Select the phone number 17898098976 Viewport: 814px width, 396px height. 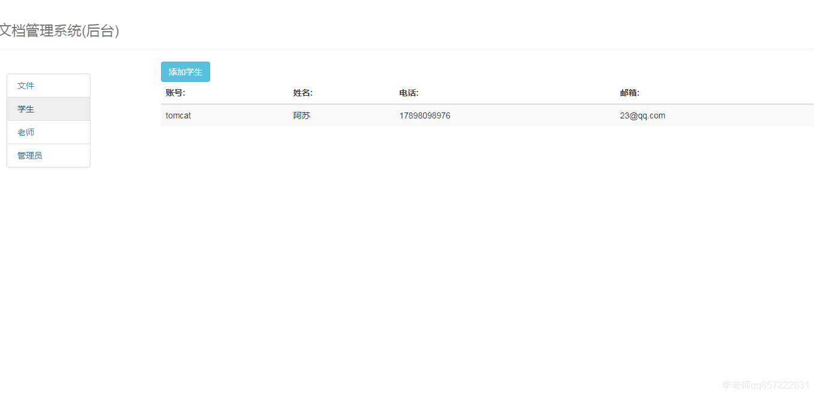click(x=425, y=115)
